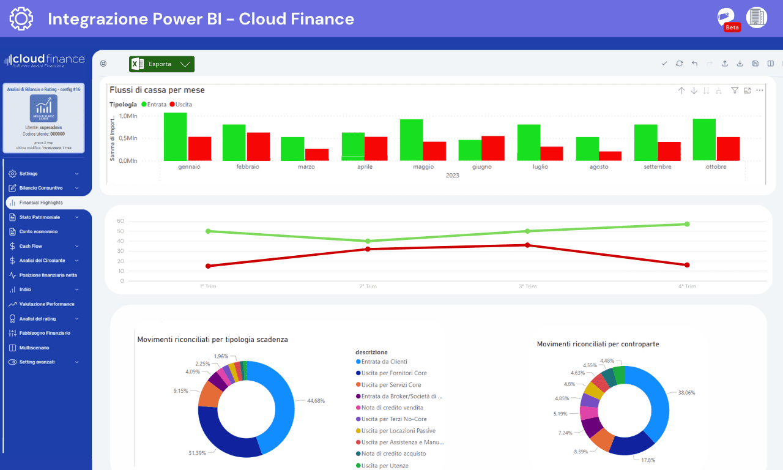This screenshot has width=783, height=470.
Task: Click the Valutazione Performance trend icon
Action: (12, 304)
